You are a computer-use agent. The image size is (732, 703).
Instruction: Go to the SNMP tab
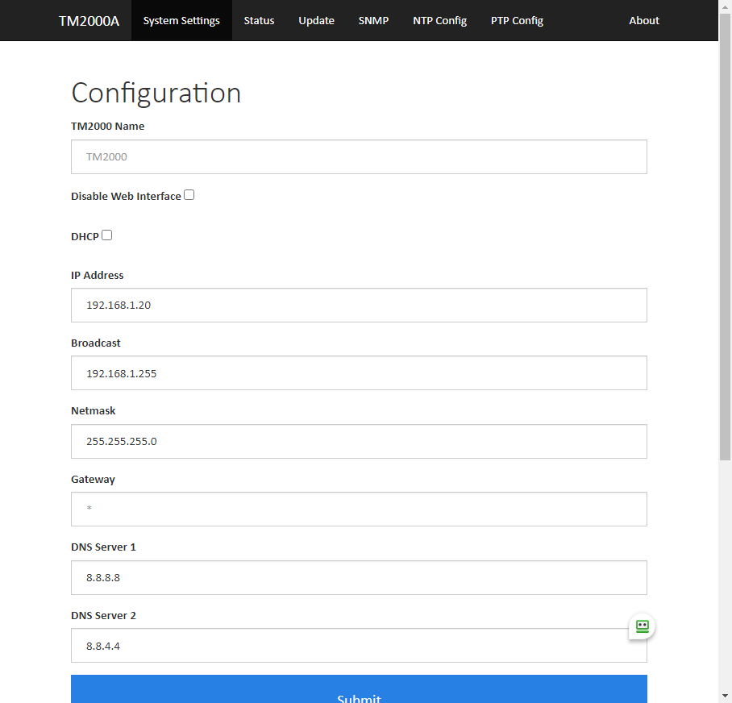pos(373,20)
